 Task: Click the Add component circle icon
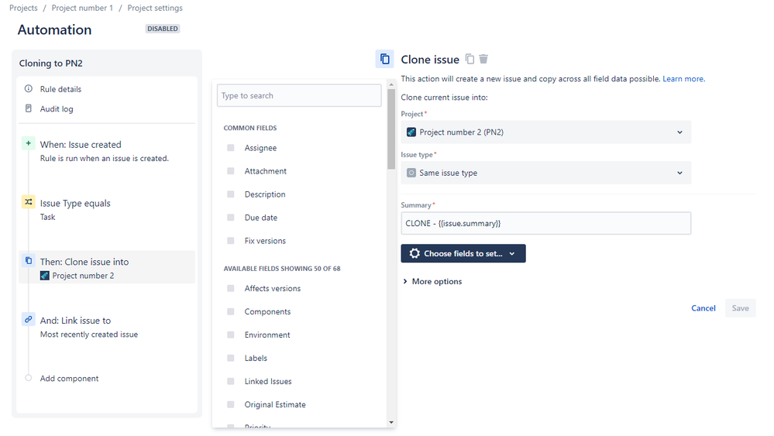click(28, 378)
